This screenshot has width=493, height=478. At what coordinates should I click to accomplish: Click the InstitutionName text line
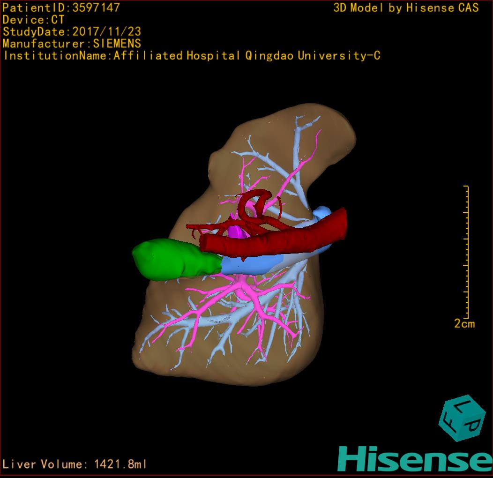(192, 56)
